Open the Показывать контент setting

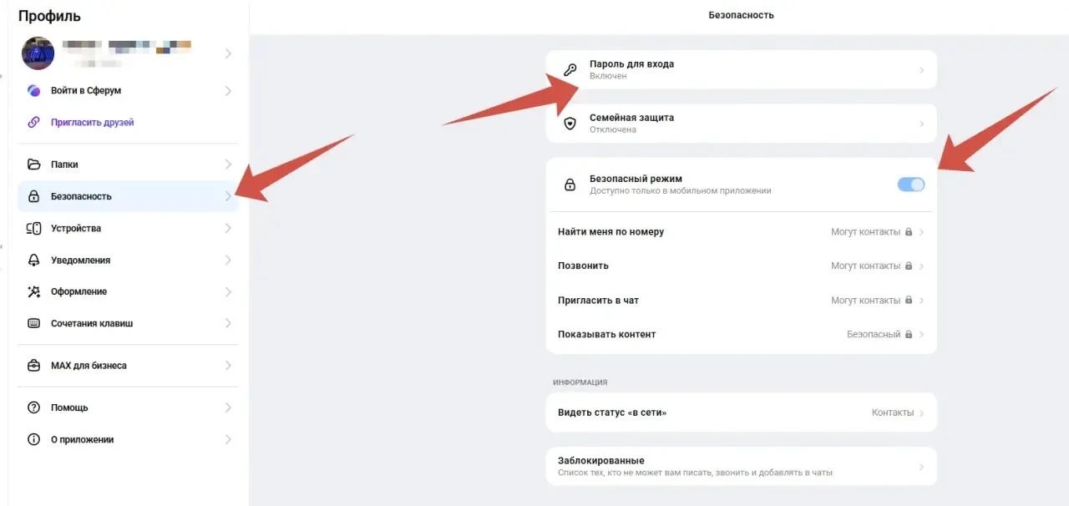coord(741,334)
